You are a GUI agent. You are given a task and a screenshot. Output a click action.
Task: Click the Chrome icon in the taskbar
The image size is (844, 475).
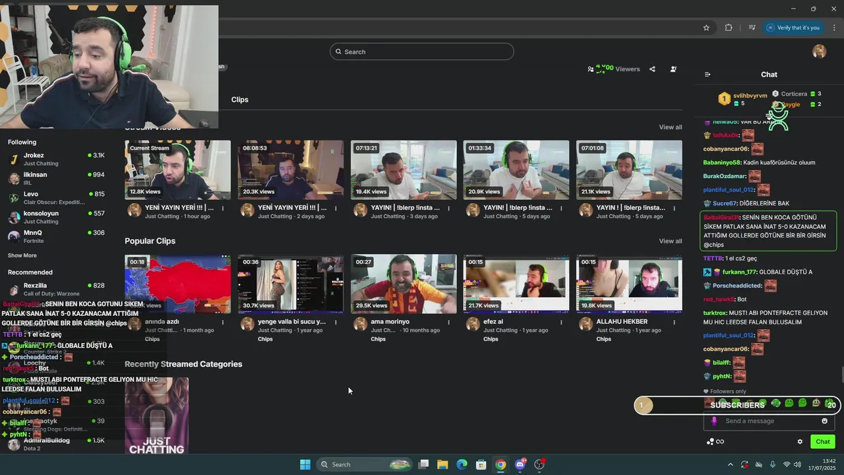point(500,464)
